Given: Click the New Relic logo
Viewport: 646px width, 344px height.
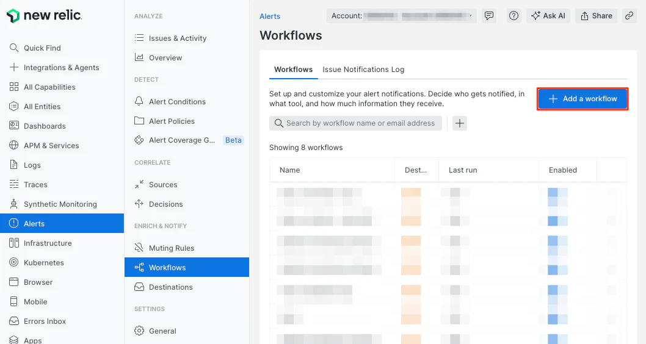Looking at the screenshot, I should pyautogui.click(x=45, y=16).
